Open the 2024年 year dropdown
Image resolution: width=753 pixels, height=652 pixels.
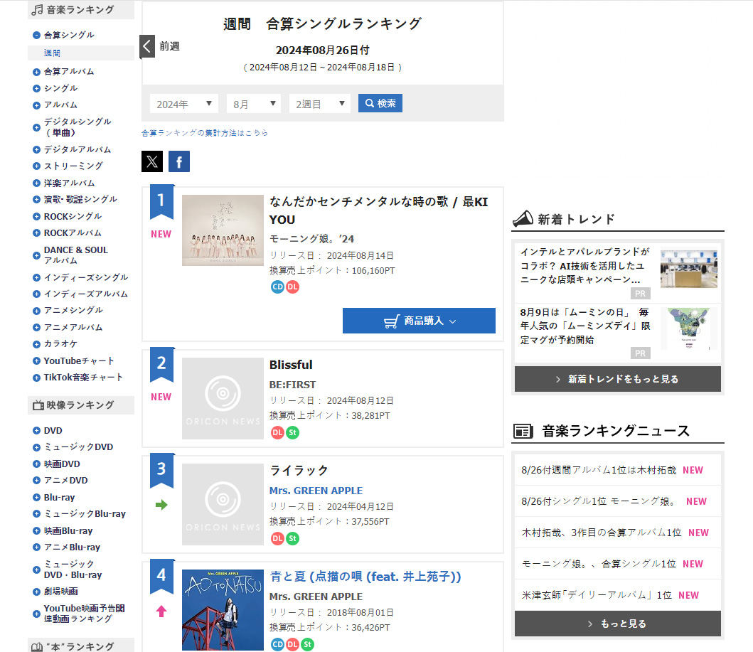click(x=184, y=104)
